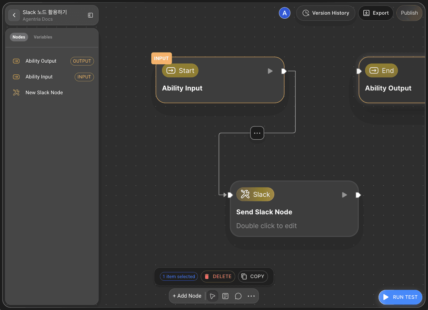Click the INPUT badge in sidebar
This screenshot has height=310, width=428.
click(84, 77)
